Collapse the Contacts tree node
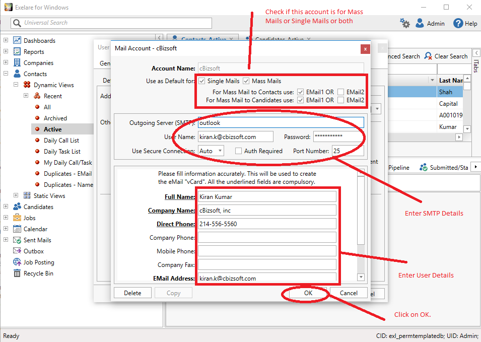This screenshot has height=342, width=481. [x=6, y=74]
